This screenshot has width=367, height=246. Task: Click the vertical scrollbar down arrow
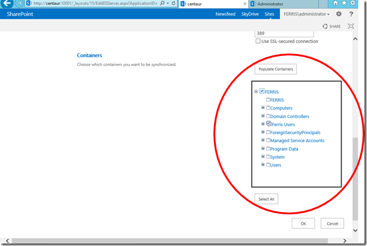[355, 230]
